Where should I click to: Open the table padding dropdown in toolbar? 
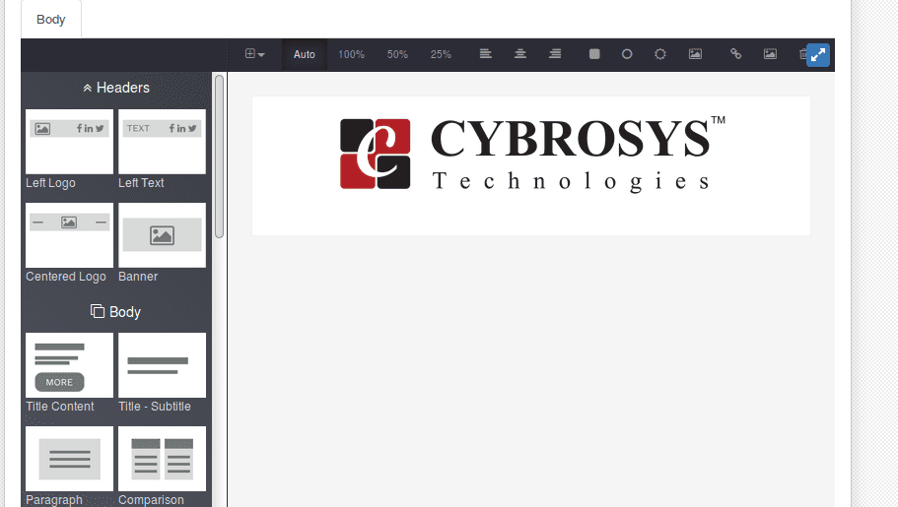tap(254, 54)
